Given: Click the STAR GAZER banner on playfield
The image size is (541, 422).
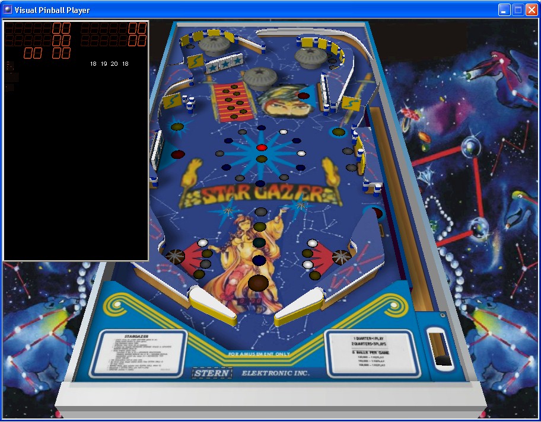Looking at the screenshot, I should pos(260,195).
